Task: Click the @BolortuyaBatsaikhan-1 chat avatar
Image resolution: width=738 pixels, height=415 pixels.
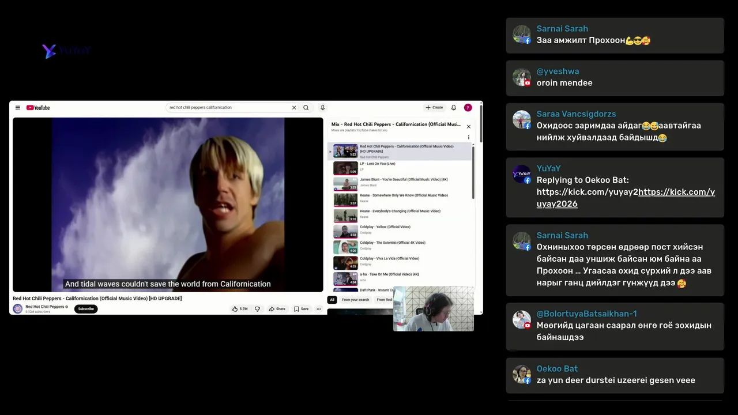Action: pos(522,319)
